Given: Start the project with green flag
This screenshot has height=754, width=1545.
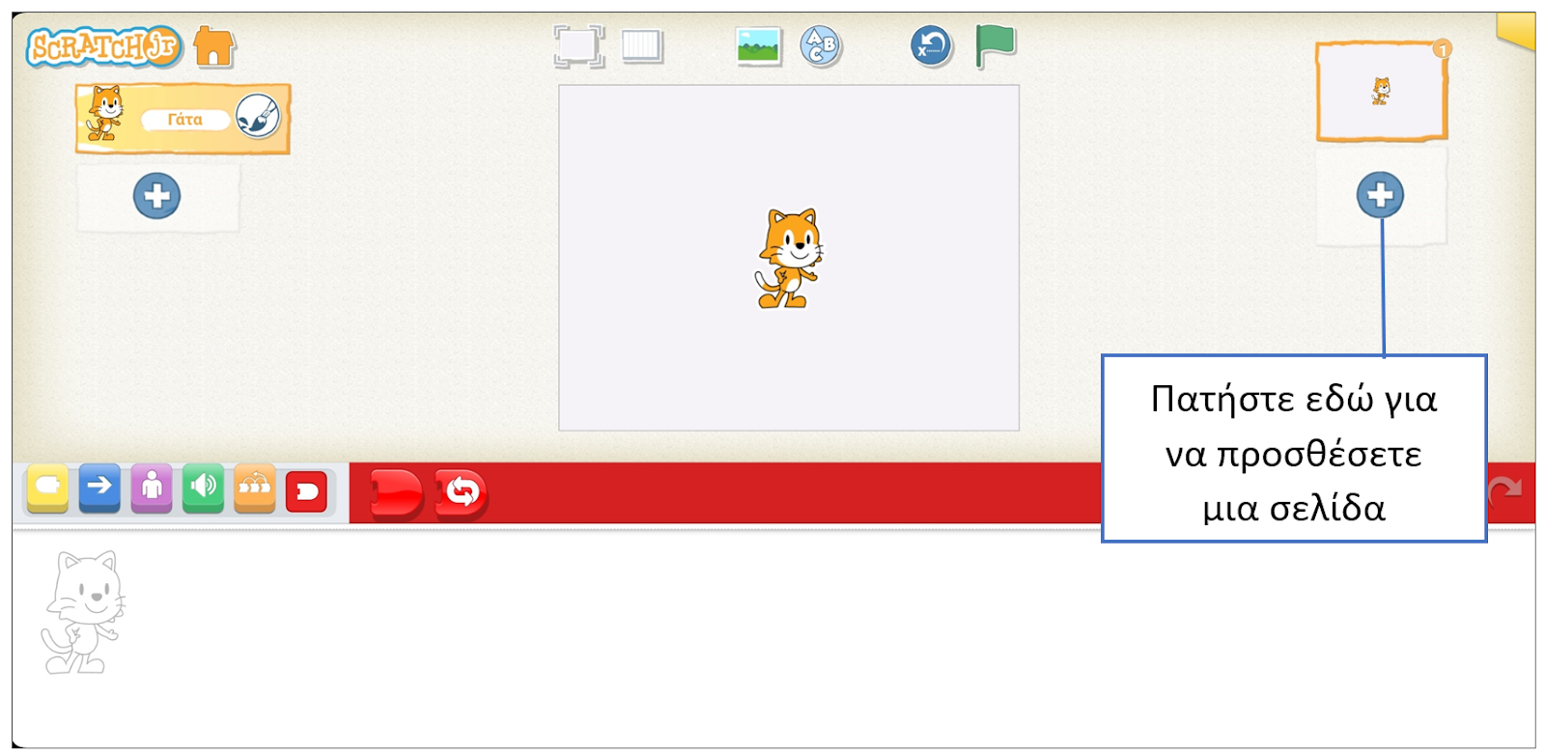Looking at the screenshot, I should click(x=995, y=46).
